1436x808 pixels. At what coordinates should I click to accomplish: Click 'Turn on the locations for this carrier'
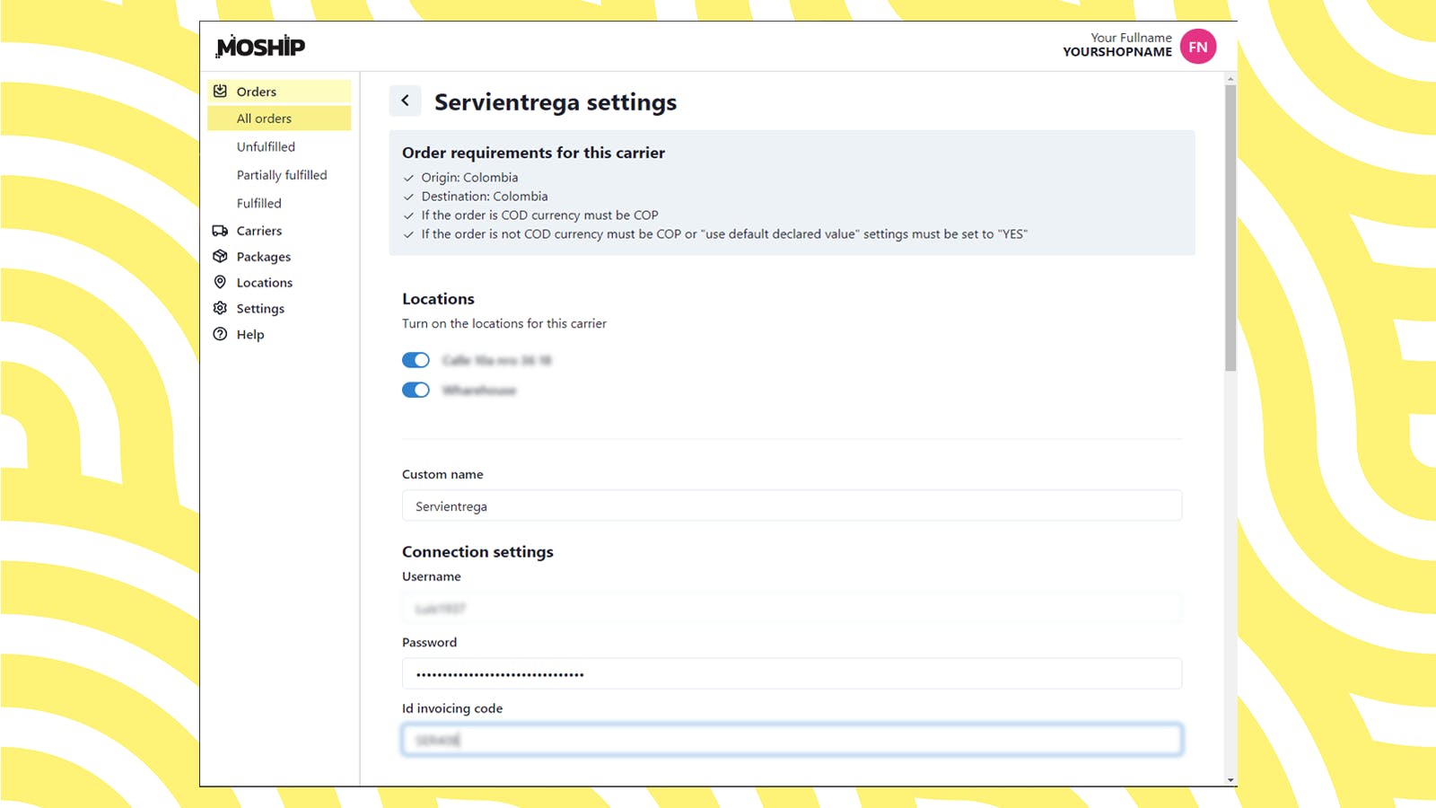pos(504,323)
